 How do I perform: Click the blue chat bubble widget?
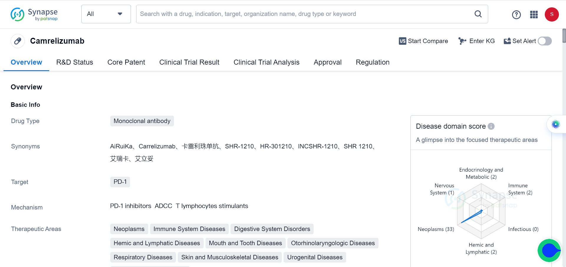coord(549,250)
